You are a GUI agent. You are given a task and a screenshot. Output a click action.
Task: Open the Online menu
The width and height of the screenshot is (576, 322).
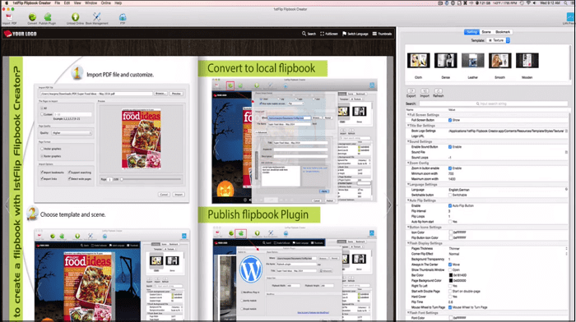click(106, 3)
